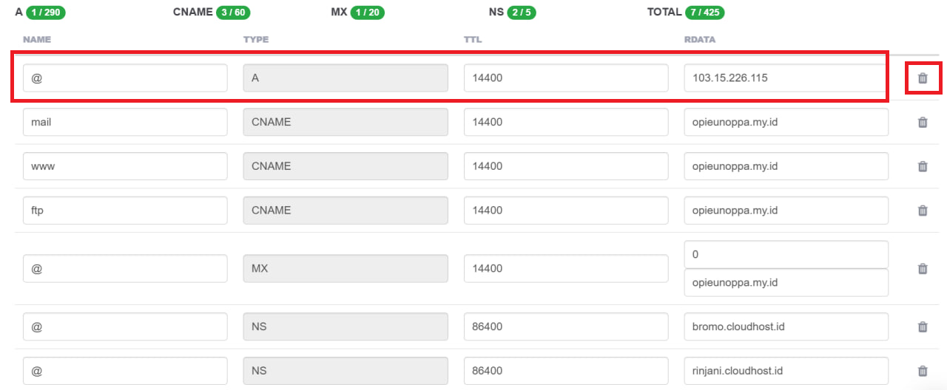Click the 86400 TTL field in bromo row
Viewport: 947px width, 390px height.
click(566, 326)
